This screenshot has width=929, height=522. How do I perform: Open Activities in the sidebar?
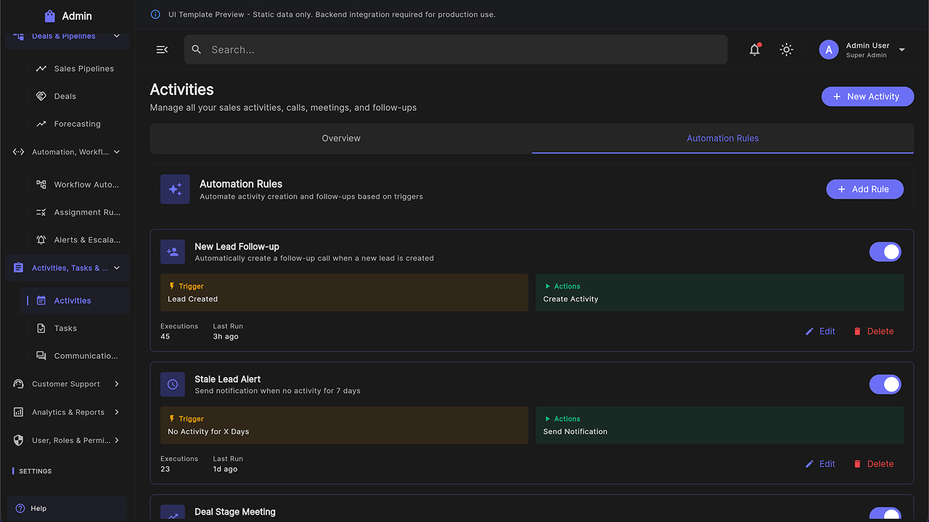75,301
